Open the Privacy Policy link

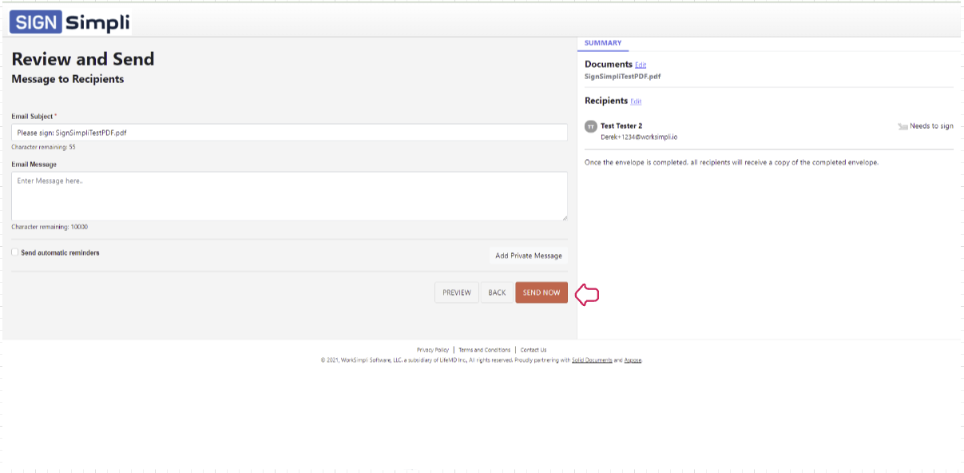point(433,350)
